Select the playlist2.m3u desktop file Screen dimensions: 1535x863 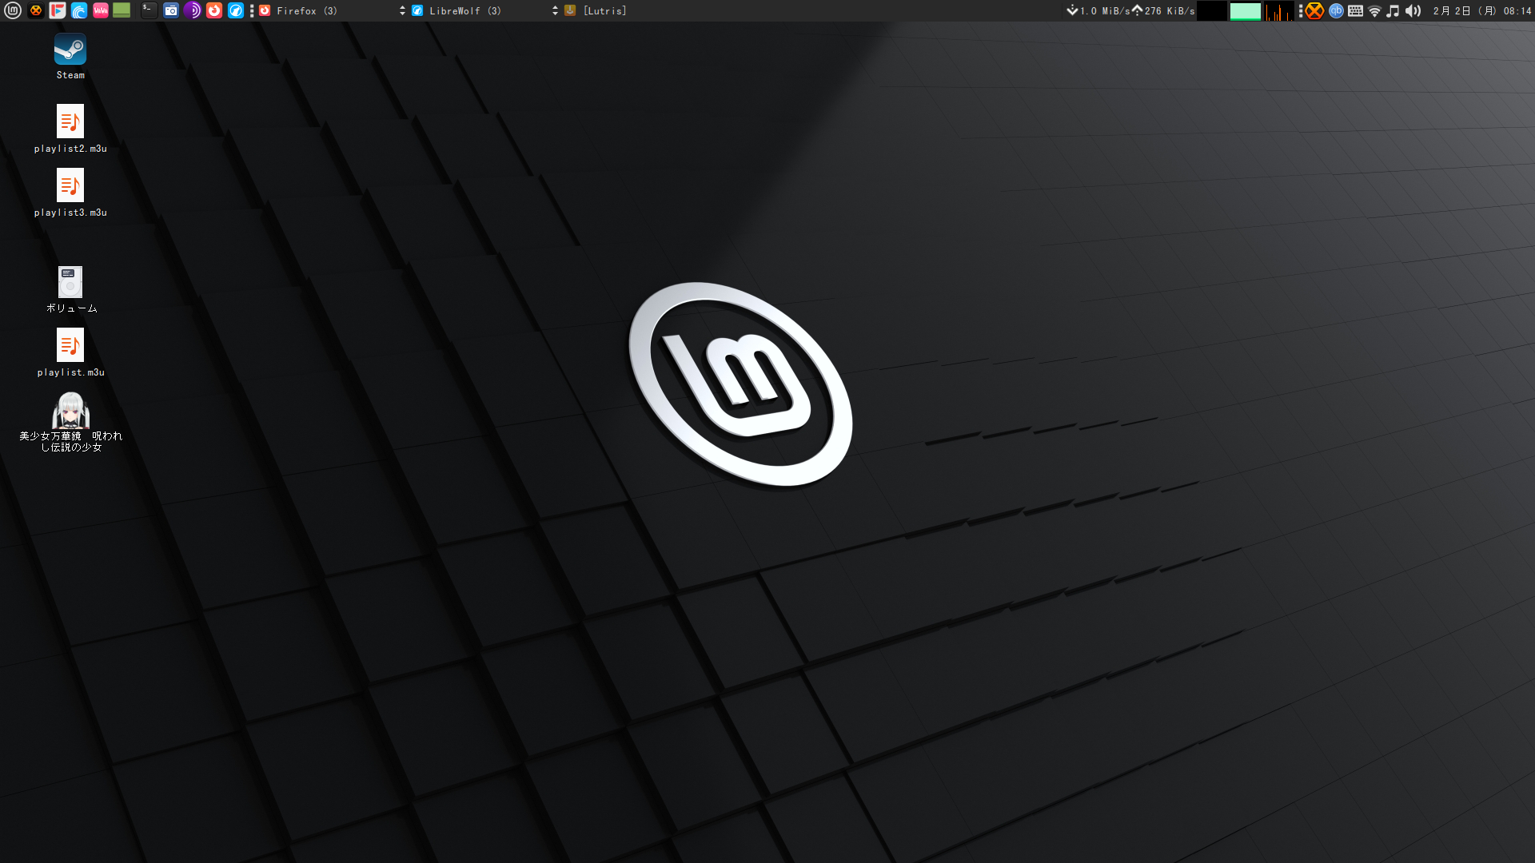pyautogui.click(x=70, y=122)
